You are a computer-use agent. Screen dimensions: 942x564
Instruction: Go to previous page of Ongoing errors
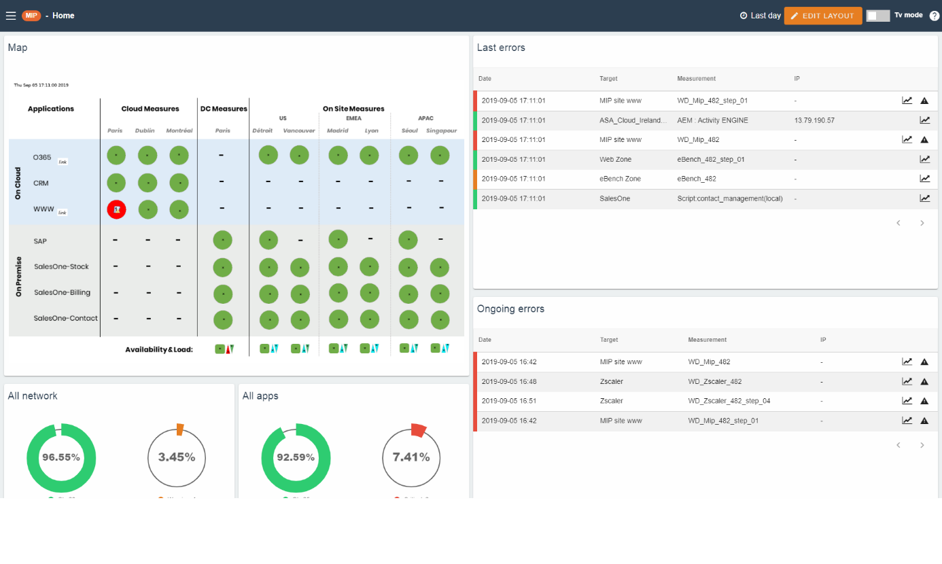[x=898, y=445]
